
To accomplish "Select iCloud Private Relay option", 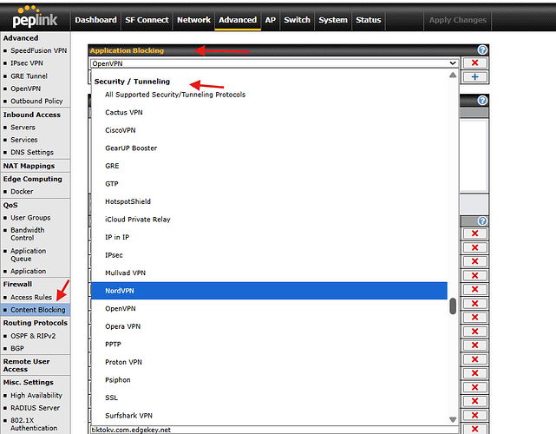I will coord(269,220).
